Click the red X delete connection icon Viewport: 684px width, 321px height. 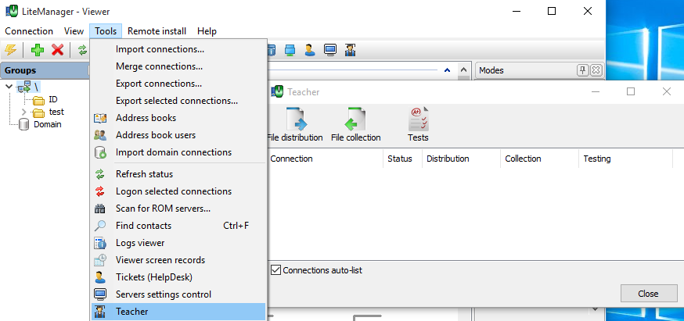click(x=58, y=50)
